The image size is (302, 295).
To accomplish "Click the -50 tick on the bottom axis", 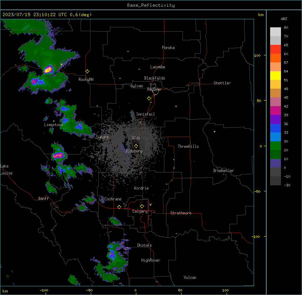I will point(90,290).
